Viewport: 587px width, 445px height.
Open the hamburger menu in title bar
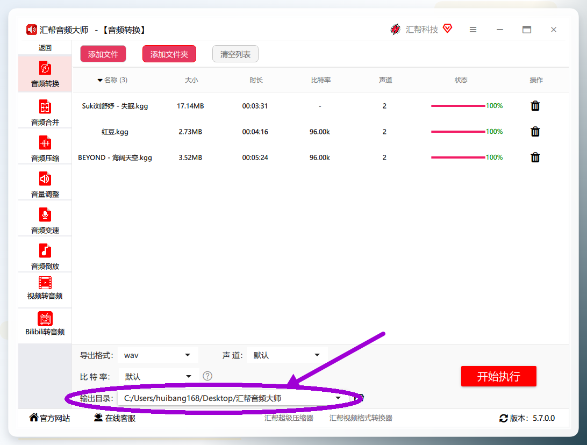click(473, 30)
